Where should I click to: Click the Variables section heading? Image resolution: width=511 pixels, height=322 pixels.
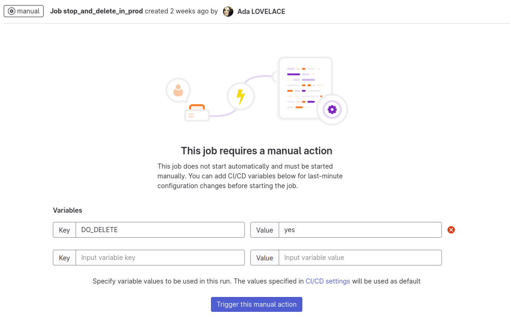(x=68, y=210)
